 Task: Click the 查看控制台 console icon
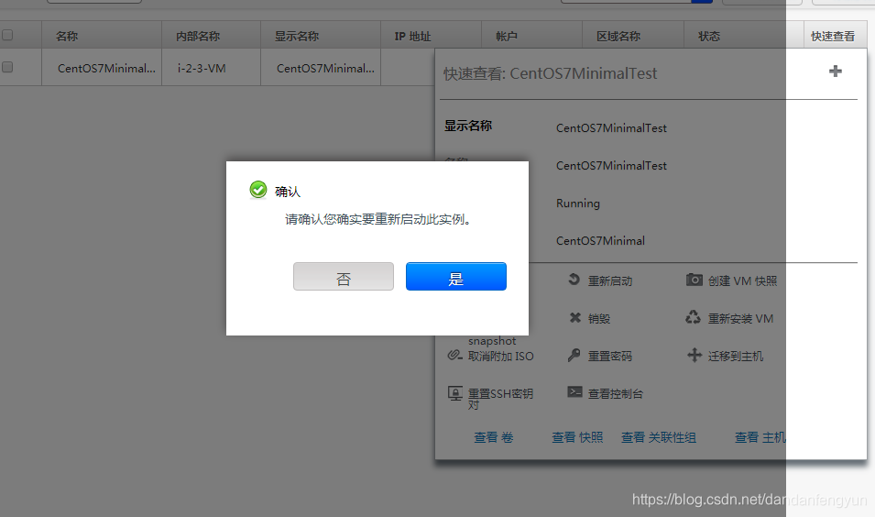[x=574, y=392]
